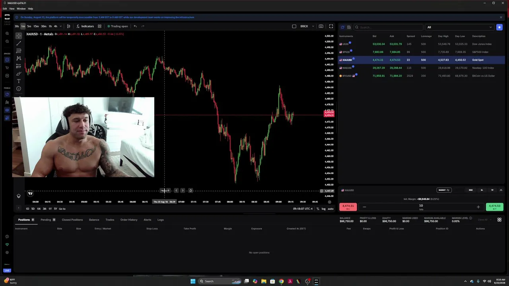Open the UTC-4 timezone selector
509x286 pixels.
[303, 209]
